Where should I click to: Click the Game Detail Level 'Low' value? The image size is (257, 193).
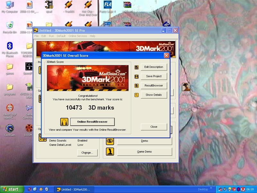point(80,145)
